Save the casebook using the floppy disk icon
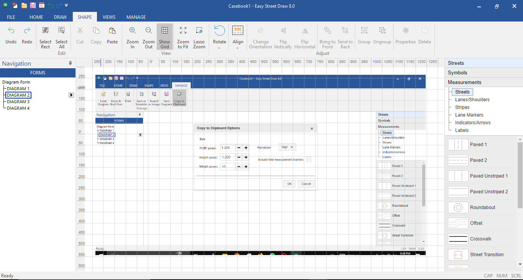The width and height of the screenshot is (523, 280). (x=33, y=5)
